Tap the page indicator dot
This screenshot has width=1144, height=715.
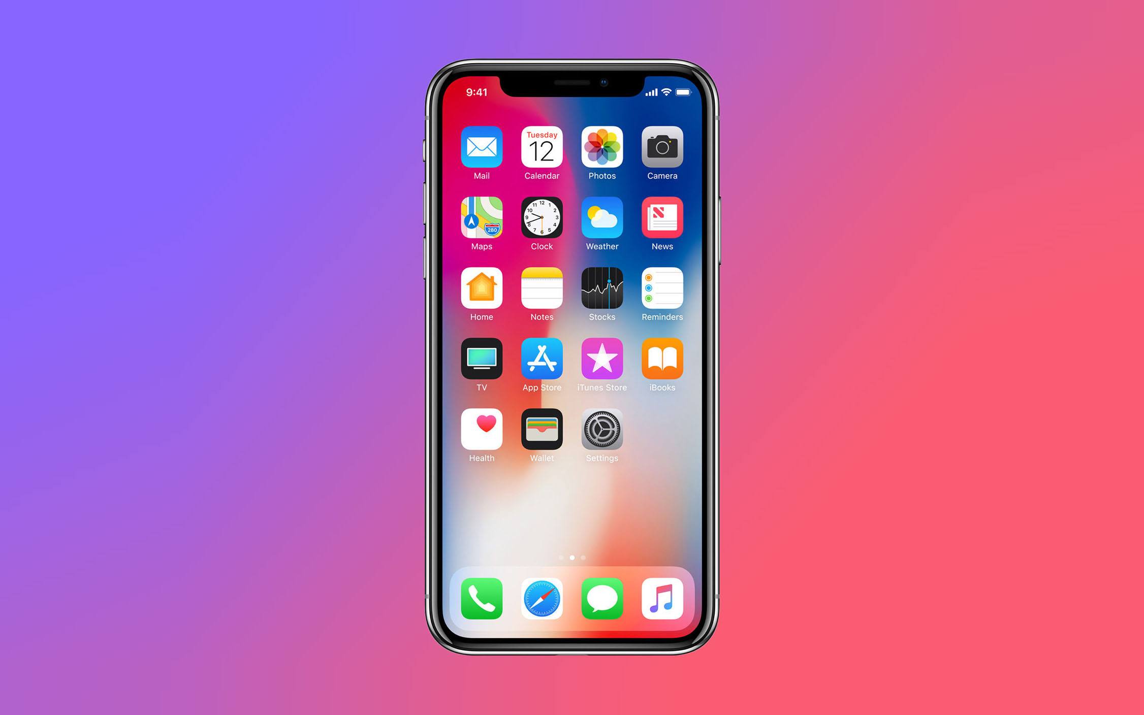pos(571,557)
